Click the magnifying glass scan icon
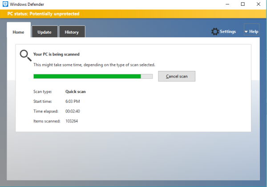 [x=25, y=55]
